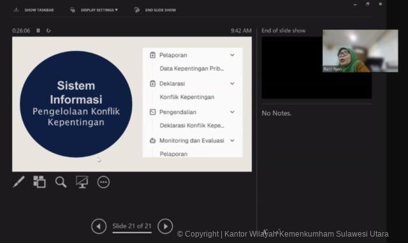Restore down the presenter view window

pyautogui.click(x=368, y=4)
